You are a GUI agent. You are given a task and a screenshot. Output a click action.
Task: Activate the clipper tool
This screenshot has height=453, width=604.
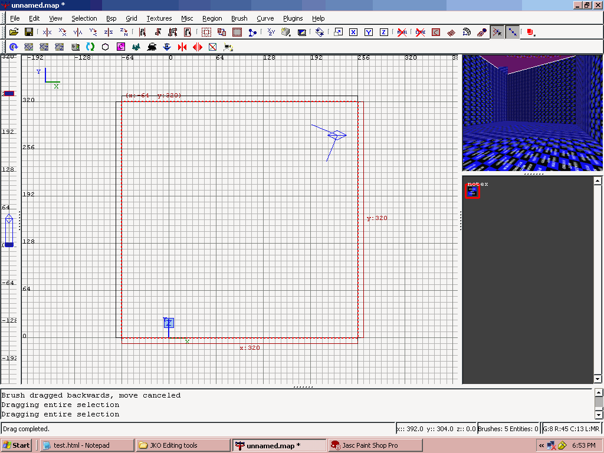(x=252, y=32)
